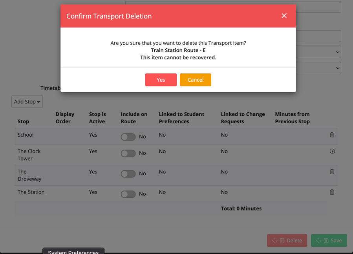This screenshot has height=254, width=353.
Task: Cancel the transport deletion
Action: click(195, 80)
